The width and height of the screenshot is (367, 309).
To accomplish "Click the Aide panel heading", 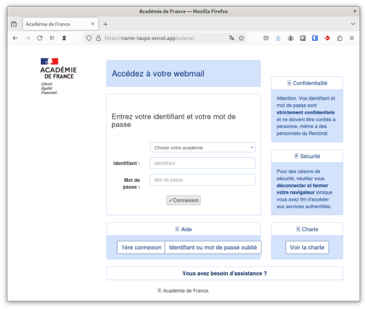I will tap(183, 229).
